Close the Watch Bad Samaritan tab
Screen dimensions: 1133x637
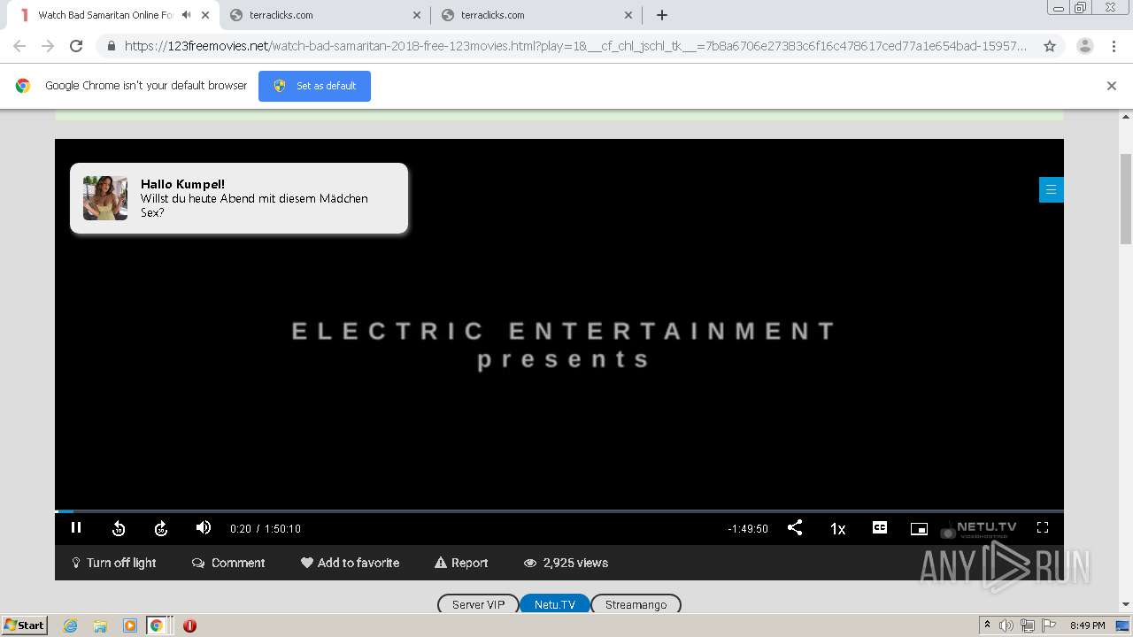pos(205,15)
